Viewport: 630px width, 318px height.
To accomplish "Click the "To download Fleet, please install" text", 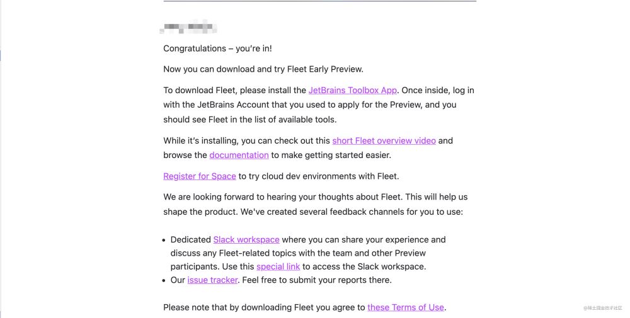I will 234,90.
